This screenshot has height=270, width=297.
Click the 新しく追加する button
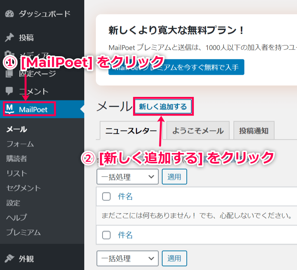(x=163, y=106)
